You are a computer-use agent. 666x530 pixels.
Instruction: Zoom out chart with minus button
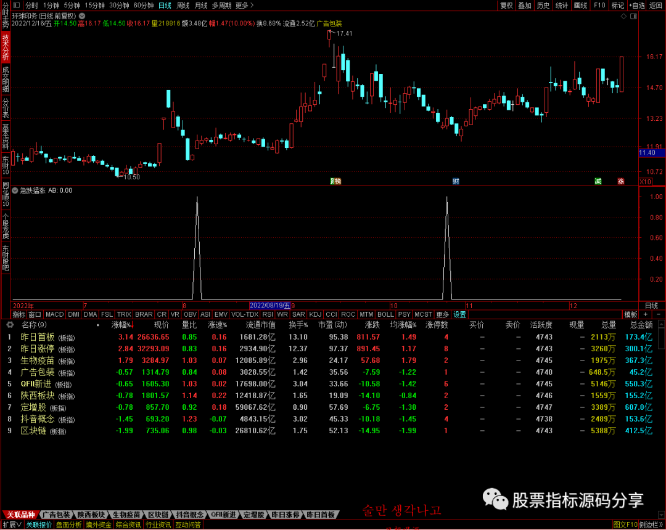pos(659,314)
